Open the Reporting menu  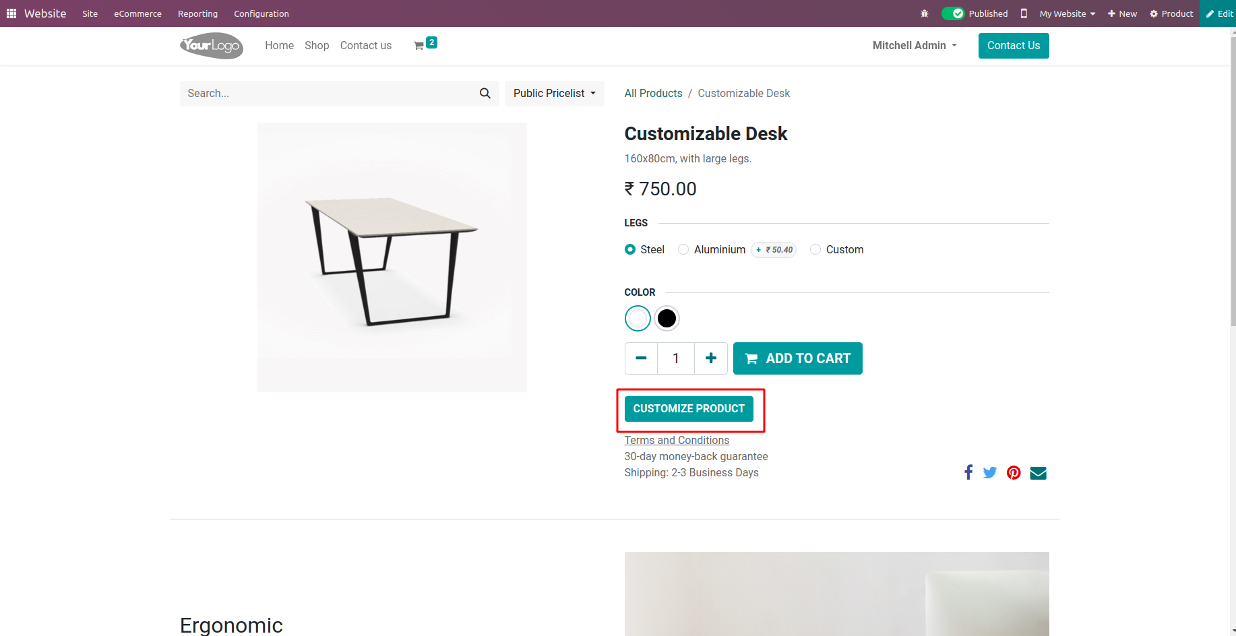(197, 13)
